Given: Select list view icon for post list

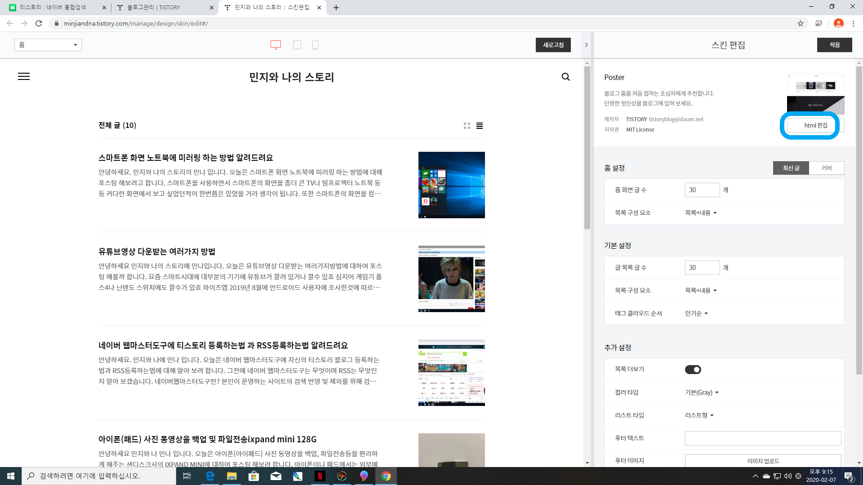Looking at the screenshot, I should click(x=480, y=126).
